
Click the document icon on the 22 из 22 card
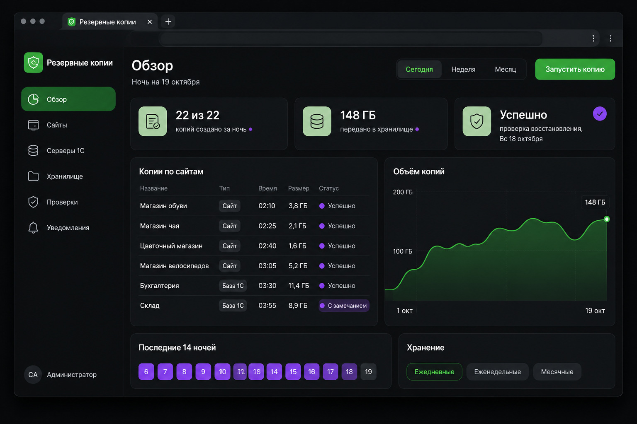click(153, 121)
